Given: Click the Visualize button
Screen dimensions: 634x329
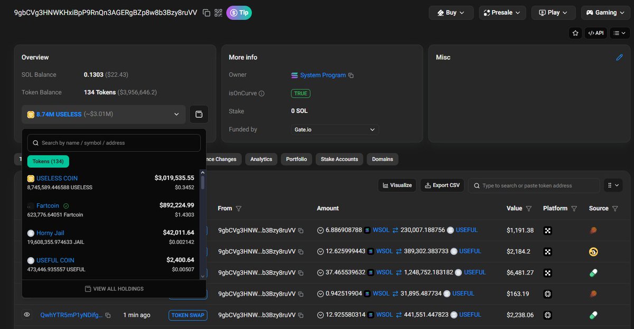Looking at the screenshot, I should click(x=397, y=185).
